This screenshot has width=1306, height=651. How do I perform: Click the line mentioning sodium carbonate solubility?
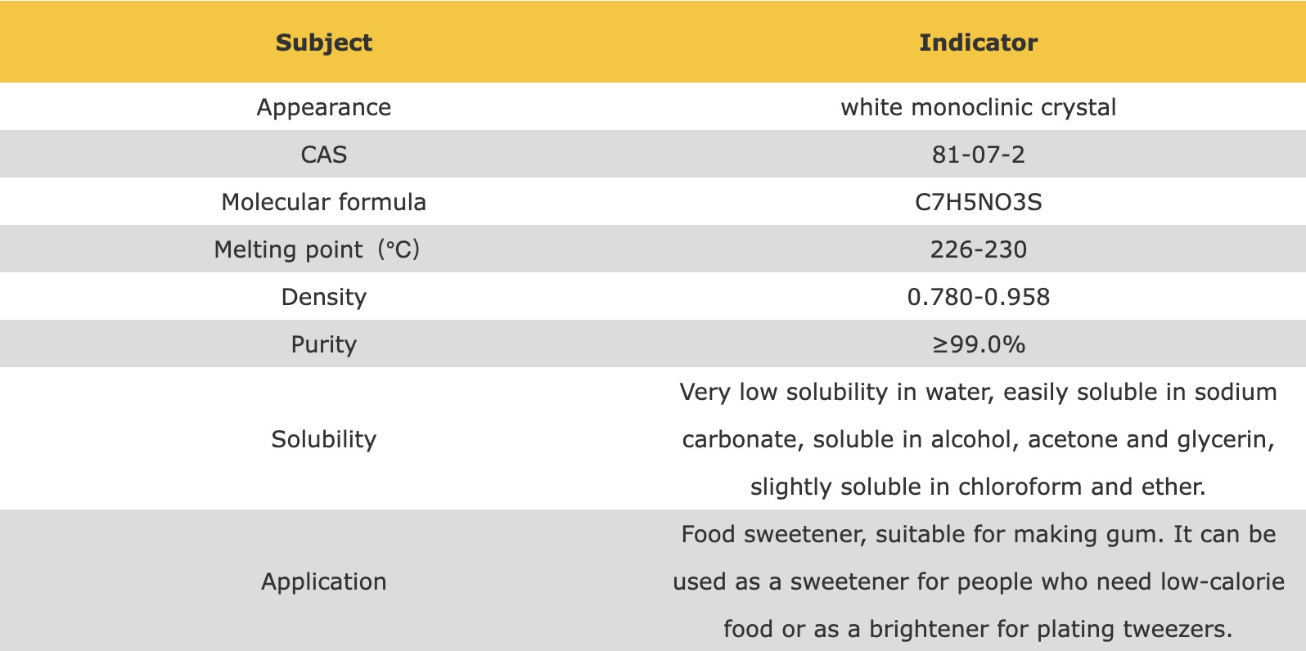(978, 392)
